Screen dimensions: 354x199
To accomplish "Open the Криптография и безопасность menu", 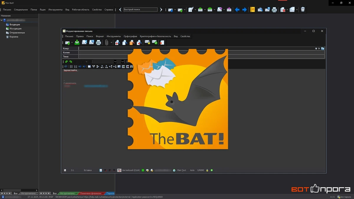I will click(x=155, y=36).
